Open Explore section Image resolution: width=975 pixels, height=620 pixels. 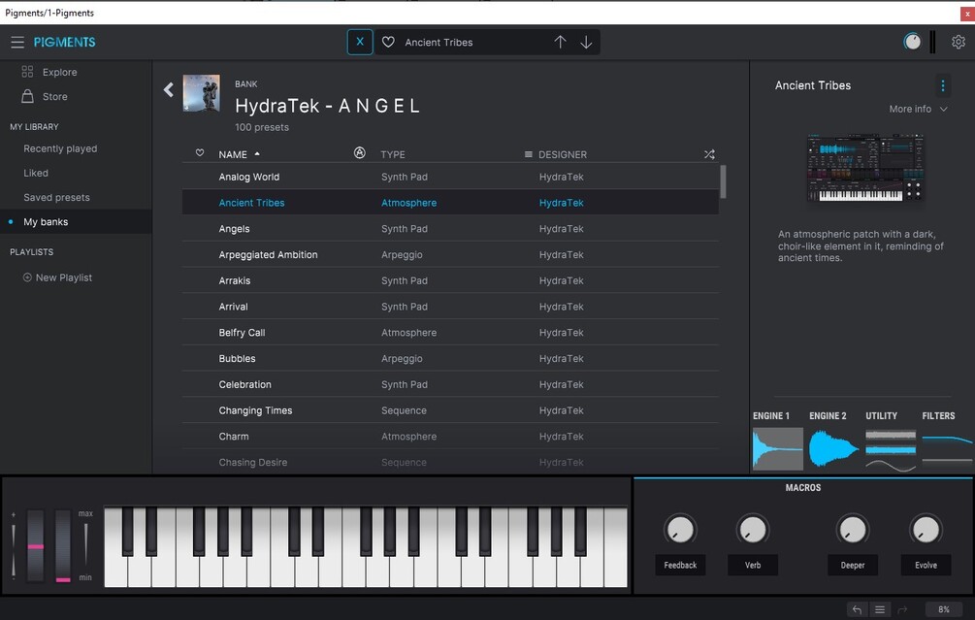pyautogui.click(x=60, y=72)
